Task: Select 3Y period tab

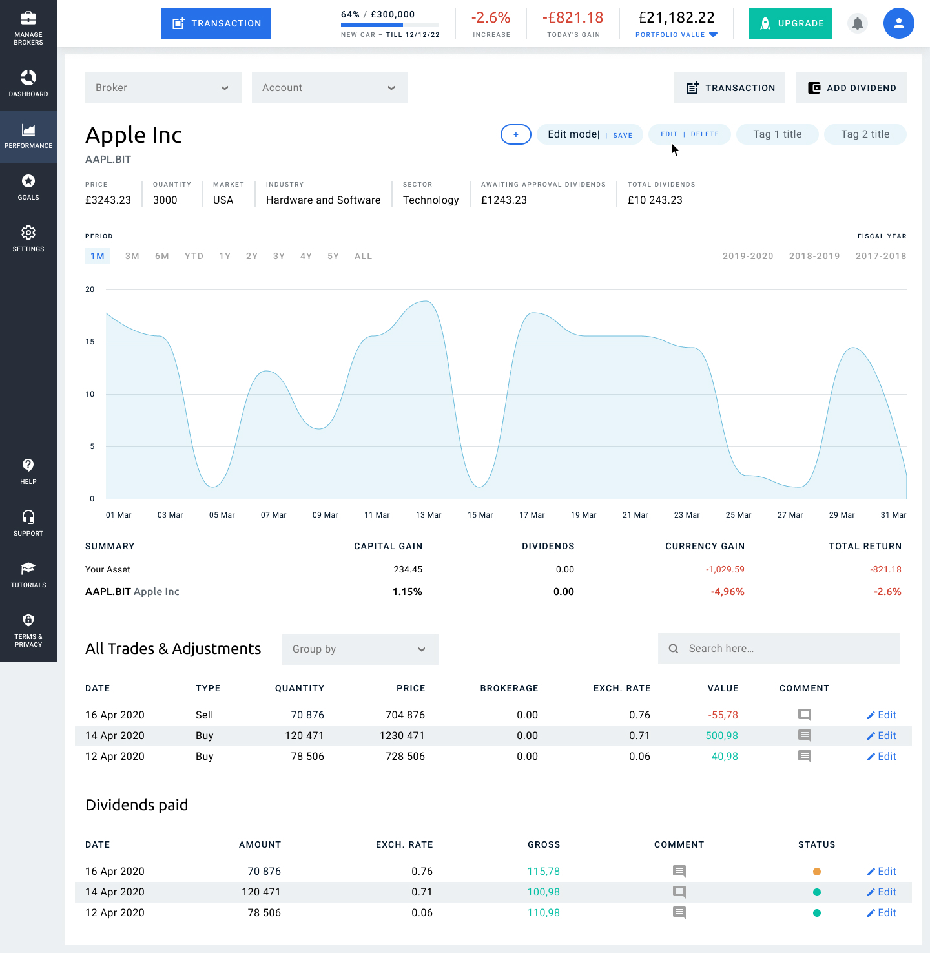Action: pos(279,256)
